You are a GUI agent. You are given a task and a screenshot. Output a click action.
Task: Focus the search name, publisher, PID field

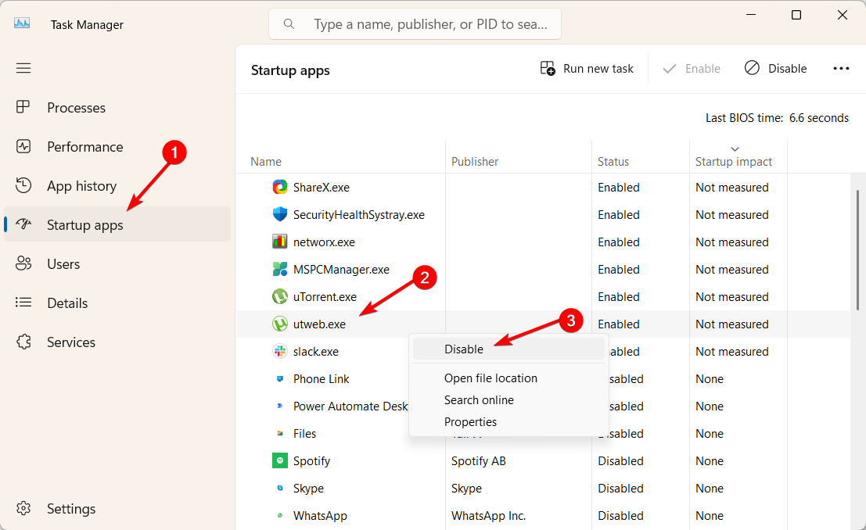[415, 24]
